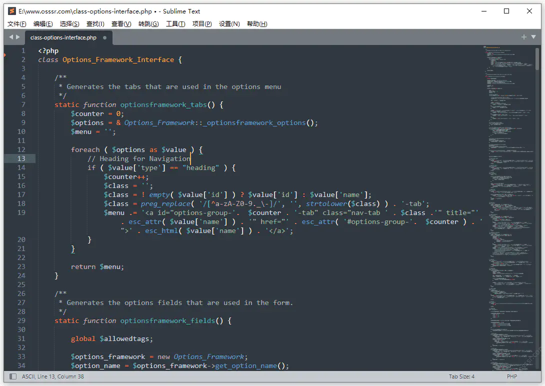545x386 pixels.
Task: Click line number 7 in gutter
Action: [x=23, y=104]
